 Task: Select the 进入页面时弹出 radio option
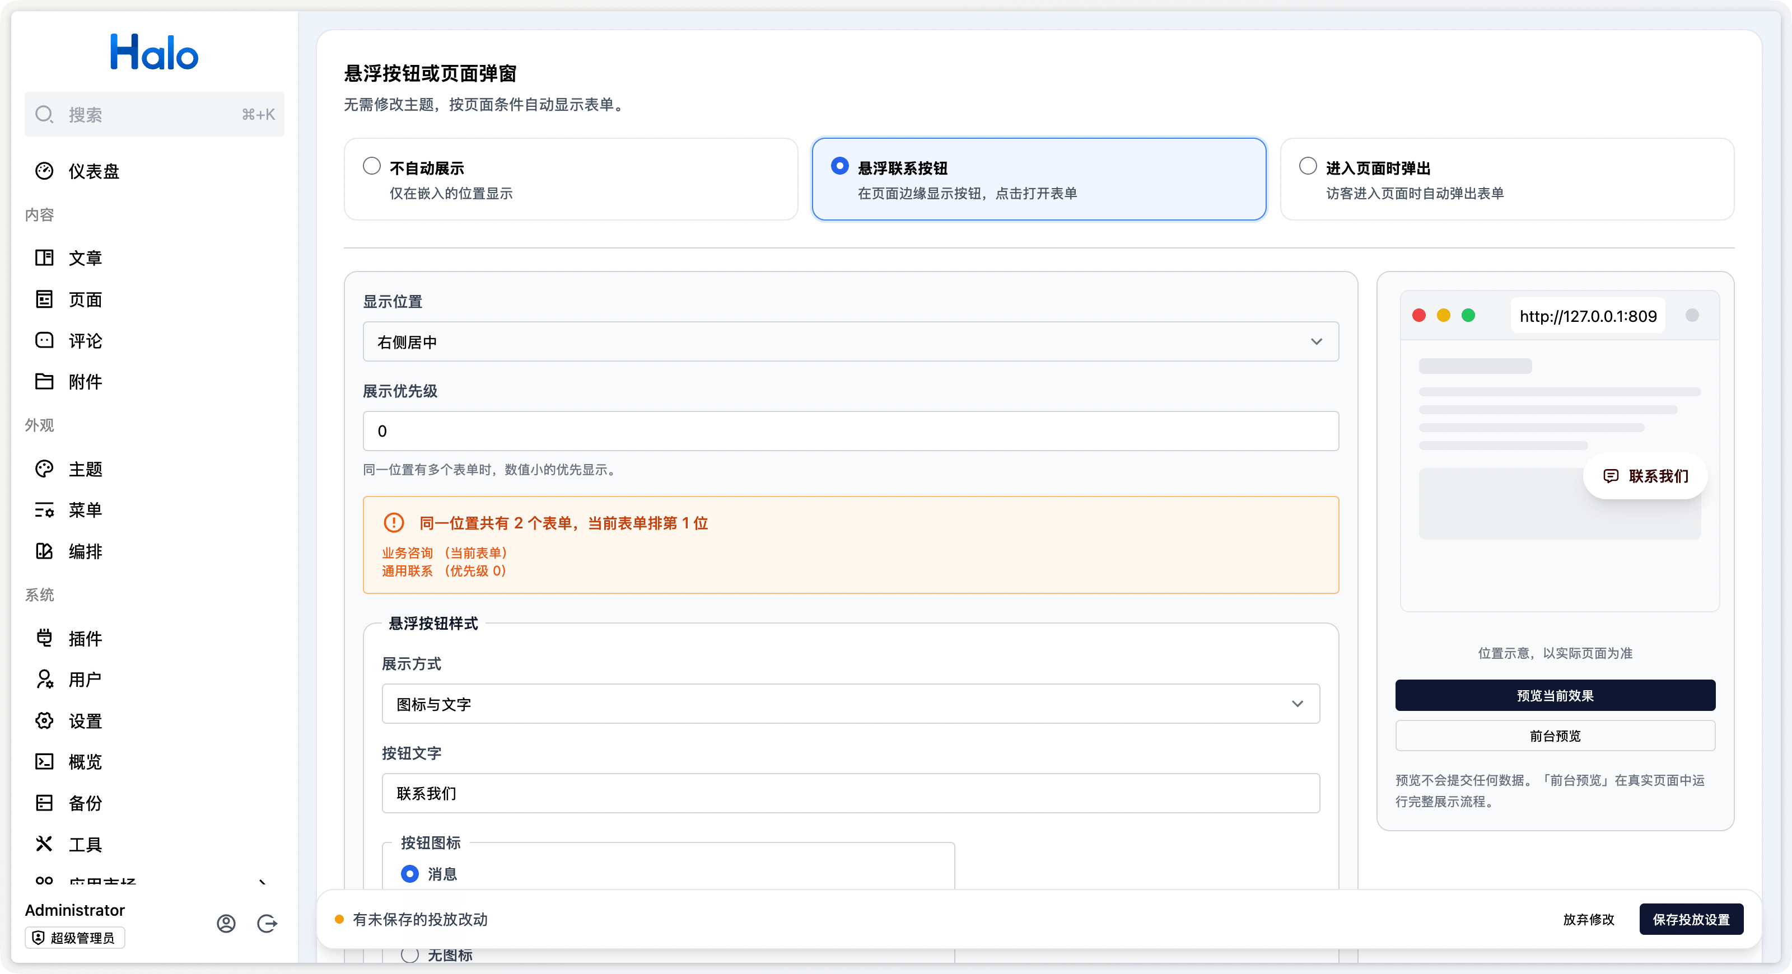[1309, 166]
